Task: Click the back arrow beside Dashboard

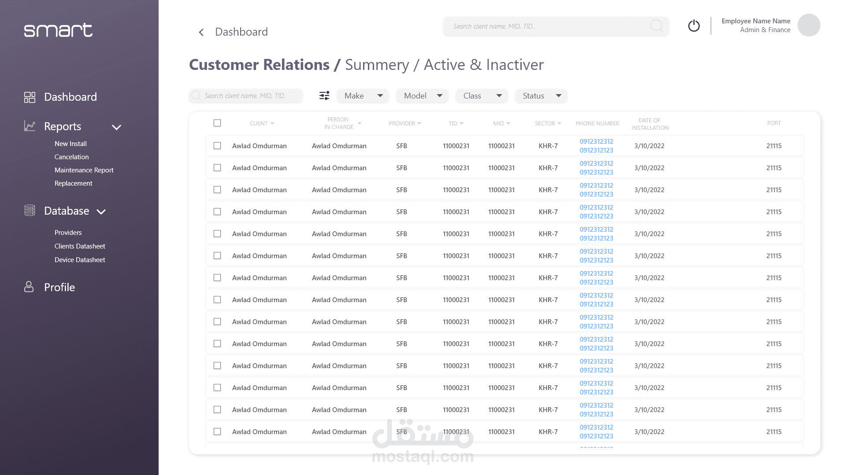Action: point(201,32)
